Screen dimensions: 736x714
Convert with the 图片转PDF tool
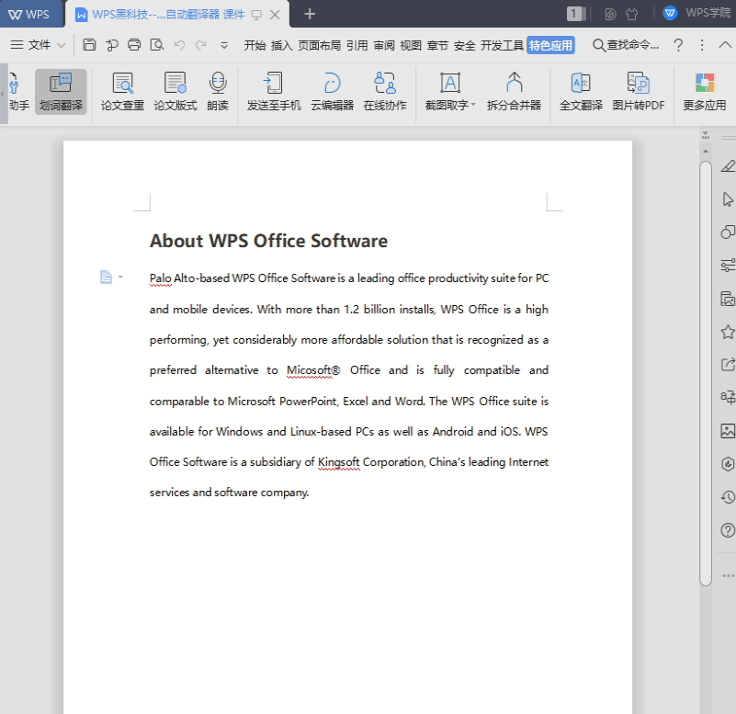point(639,92)
